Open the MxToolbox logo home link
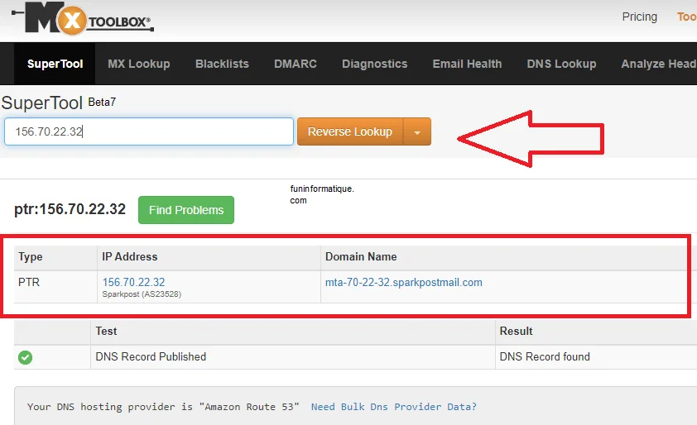 point(83,17)
